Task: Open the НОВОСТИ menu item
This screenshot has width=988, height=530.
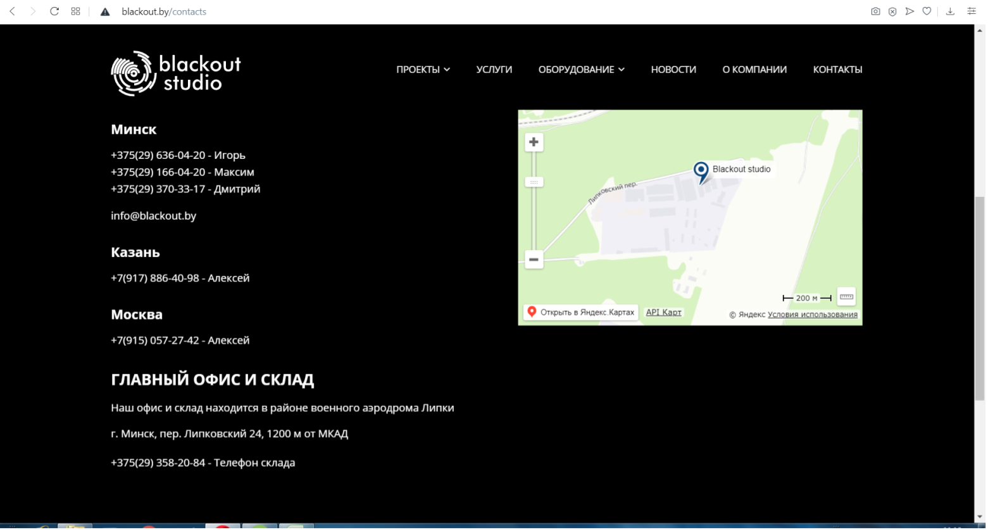Action: point(673,70)
